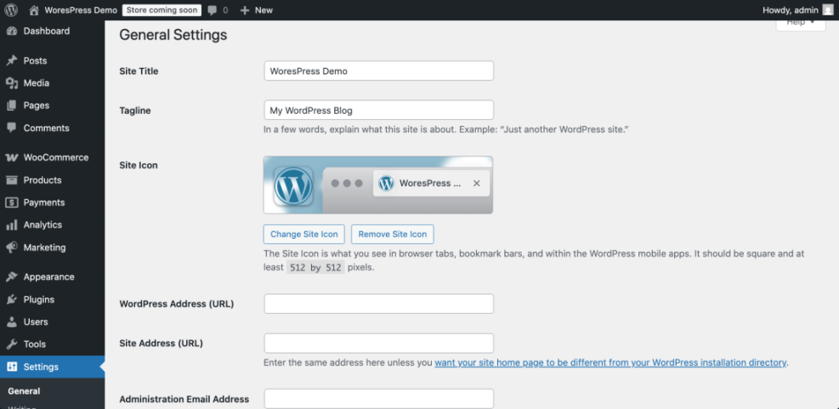Click the Tools wrench icon
Image resolution: width=839 pixels, height=409 pixels.
12,344
